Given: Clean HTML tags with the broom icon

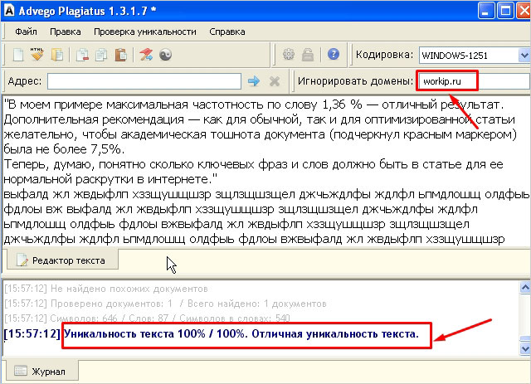Looking at the screenshot, I should (37, 54).
